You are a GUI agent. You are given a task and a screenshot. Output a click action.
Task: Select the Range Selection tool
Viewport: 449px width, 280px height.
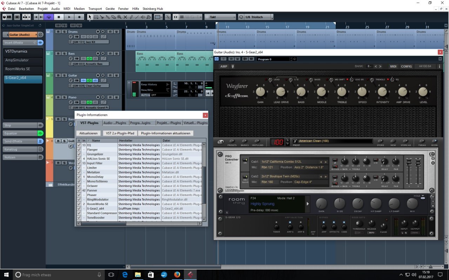pos(96,17)
